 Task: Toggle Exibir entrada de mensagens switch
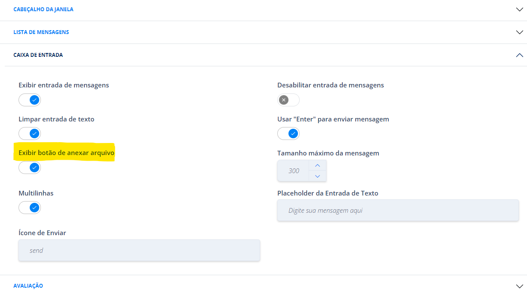[30, 100]
